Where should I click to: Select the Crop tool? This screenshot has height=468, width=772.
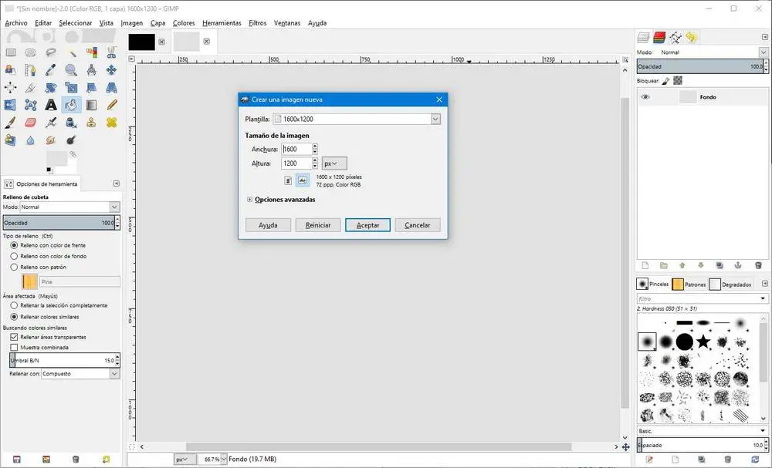click(31, 87)
